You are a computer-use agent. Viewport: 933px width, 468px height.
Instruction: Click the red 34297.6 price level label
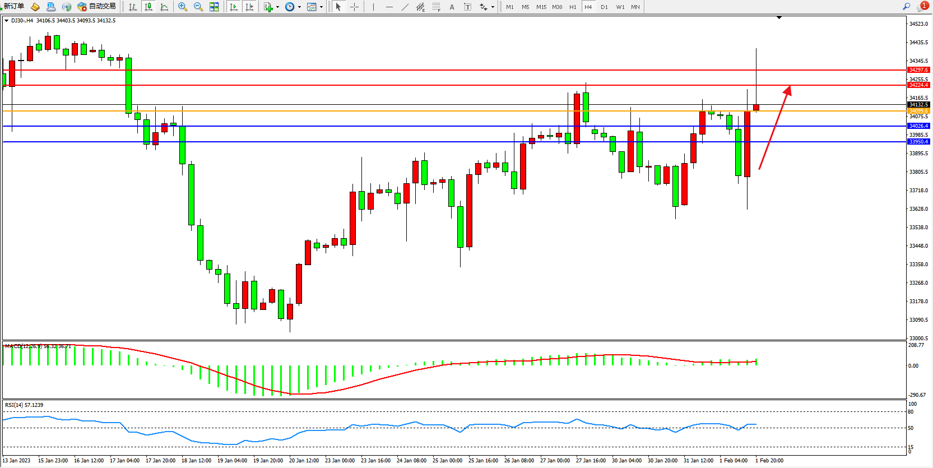(x=918, y=70)
